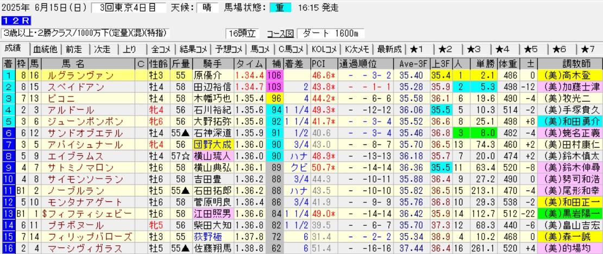This screenshot has width=603, height=254.
Task: Click the PCI column header
Action: point(318,63)
